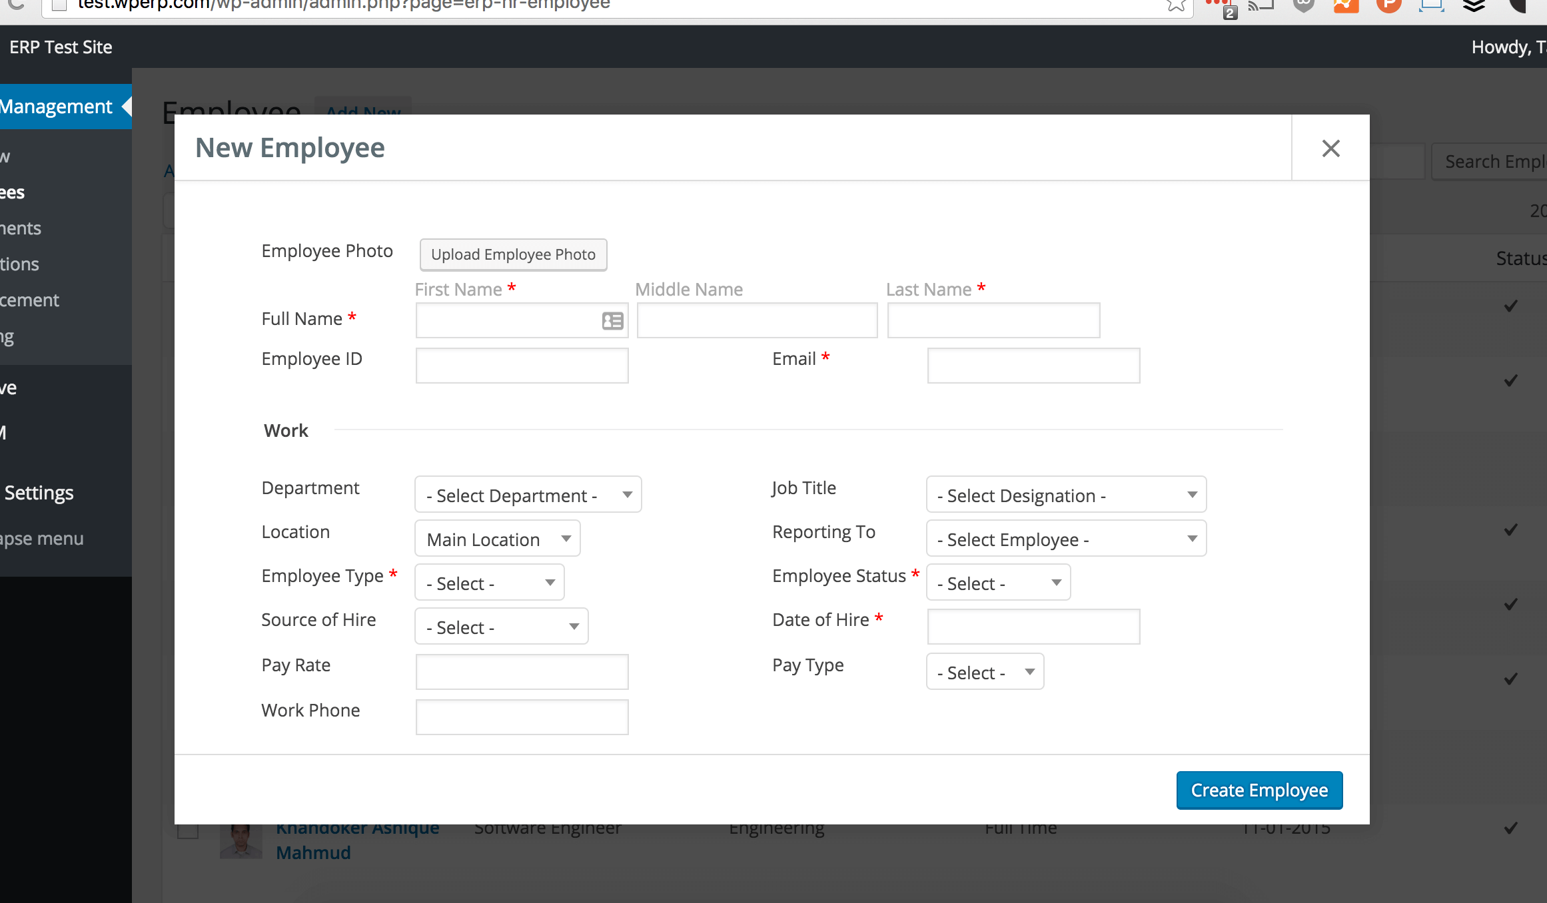Click the Product Hunt extension icon
This screenshot has height=903, width=1547.
click(x=1388, y=5)
